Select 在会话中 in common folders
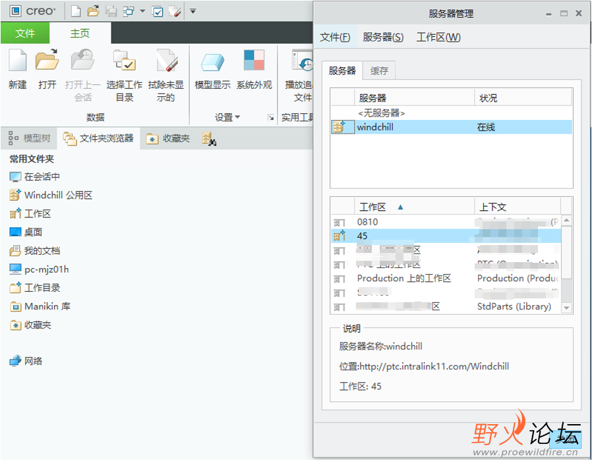This screenshot has width=594, height=463. [x=34, y=177]
